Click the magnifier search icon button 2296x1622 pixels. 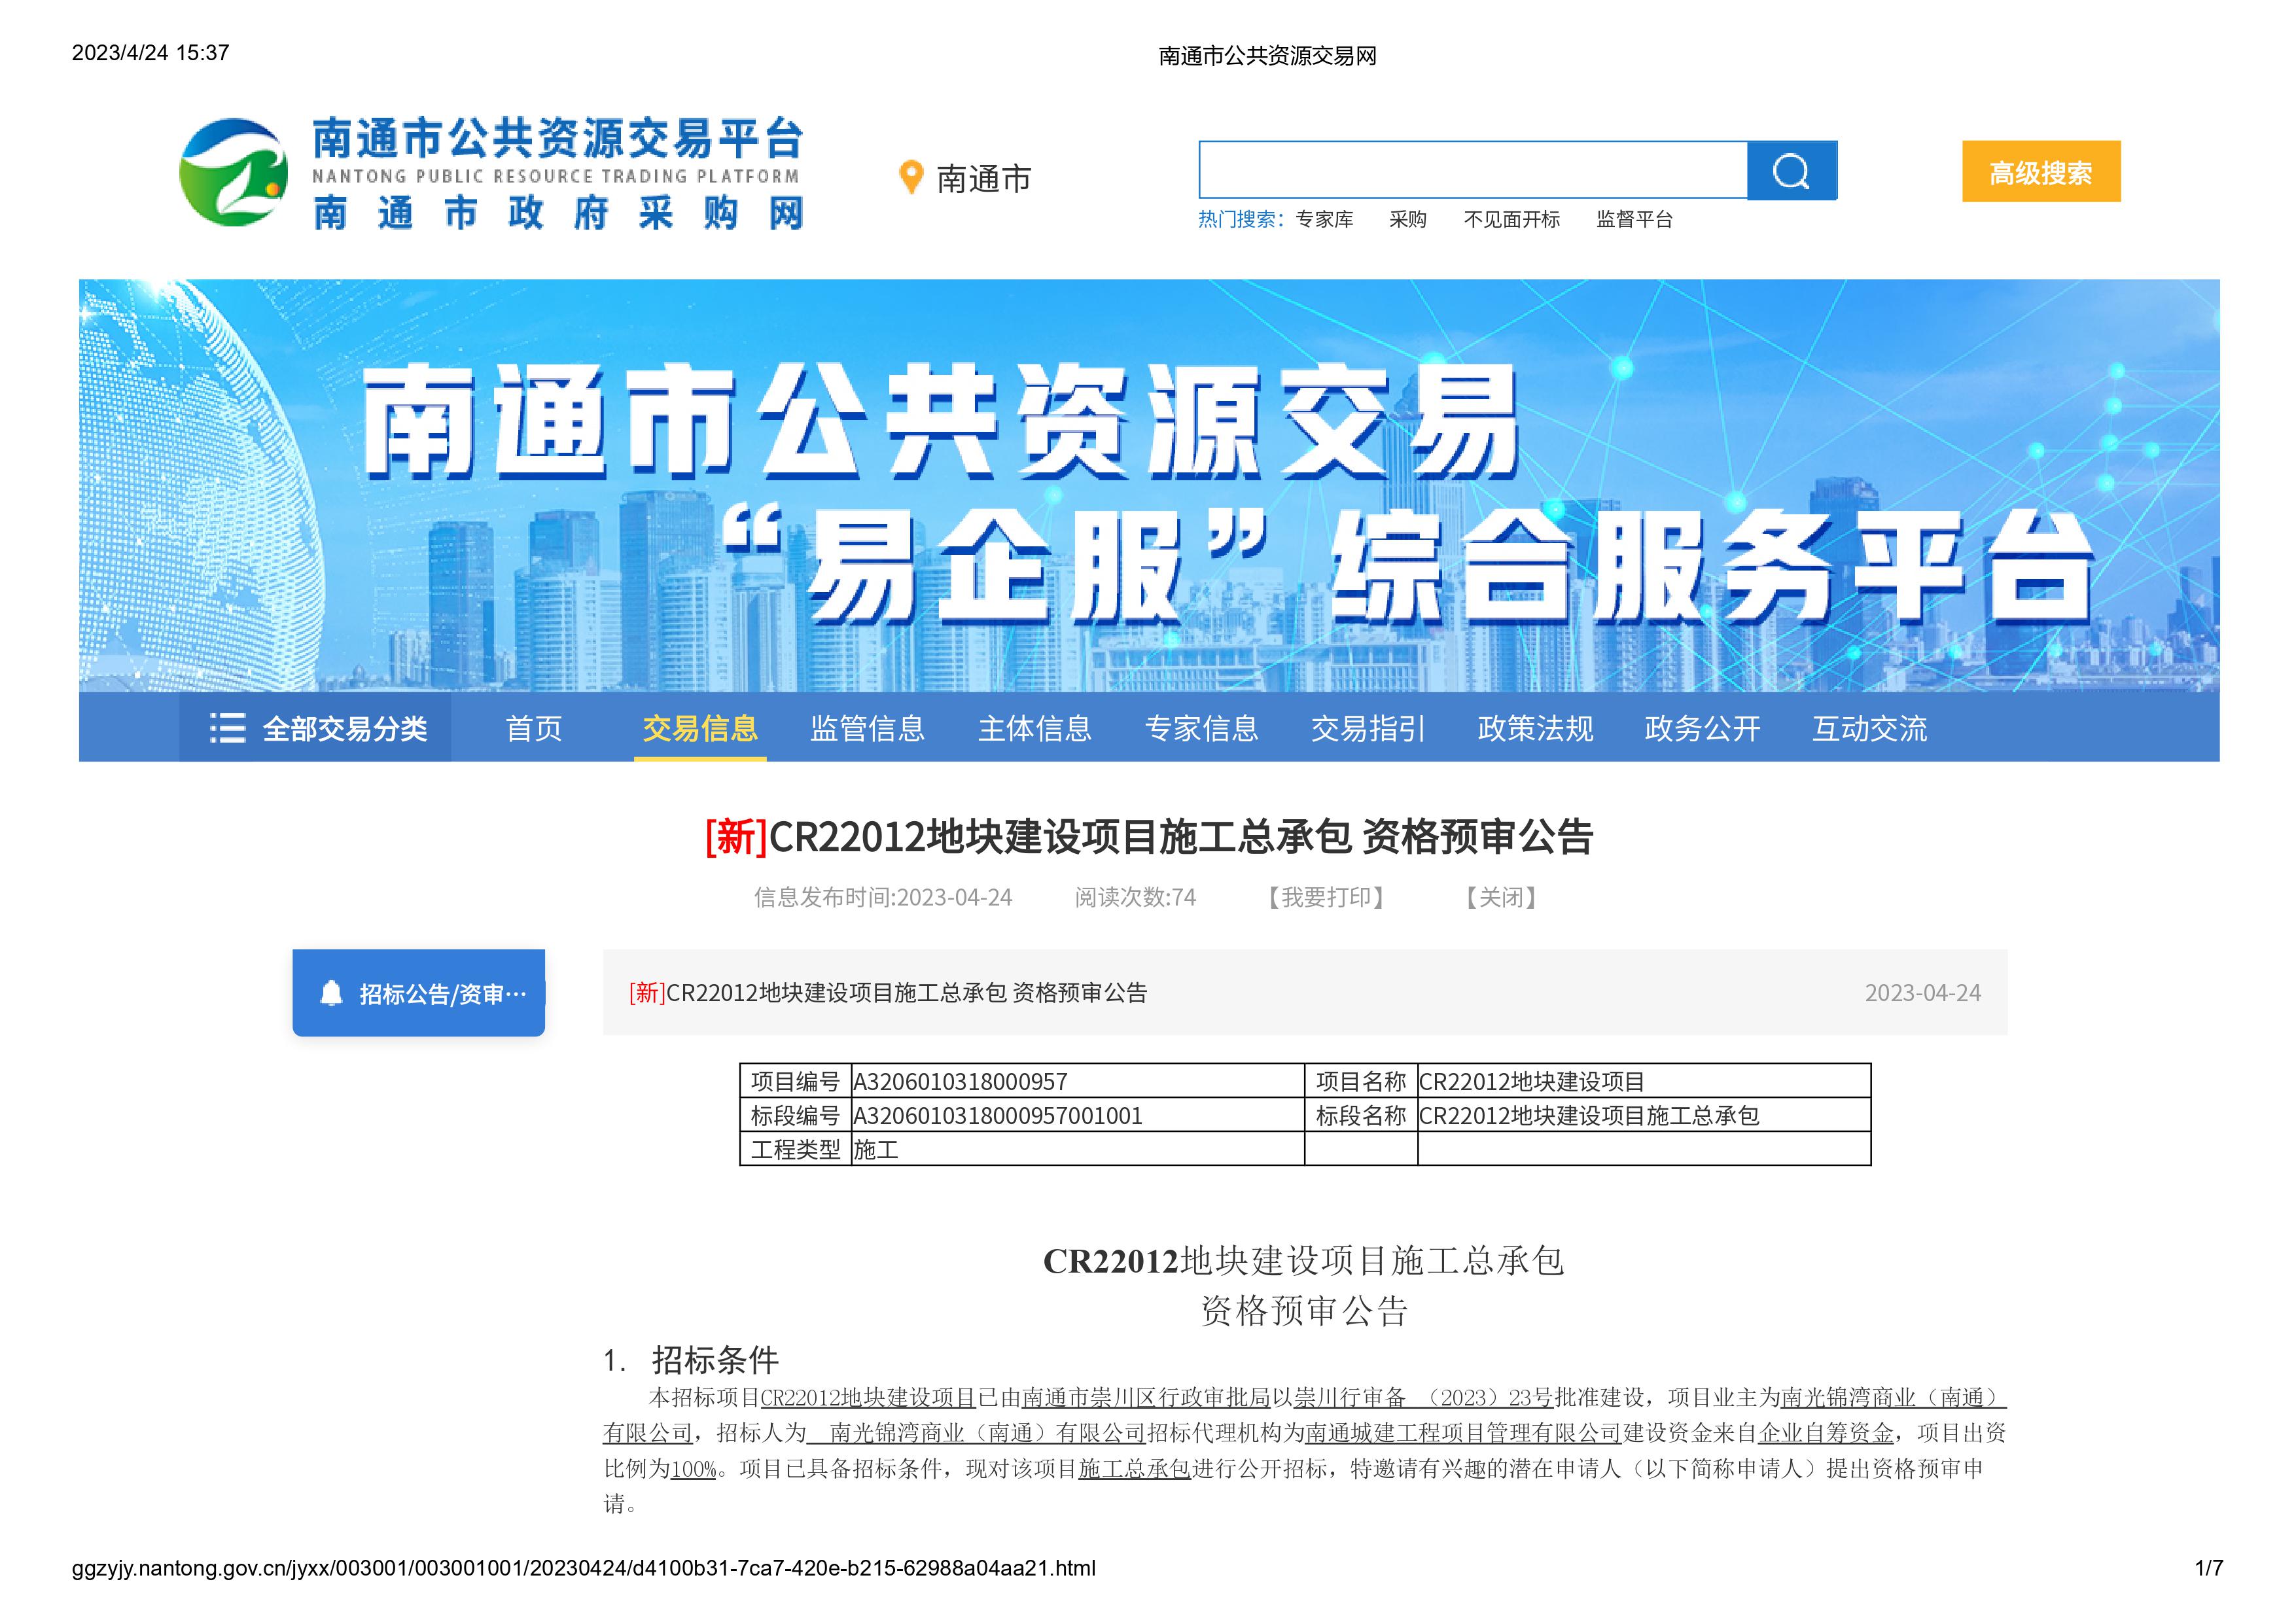click(x=1790, y=171)
